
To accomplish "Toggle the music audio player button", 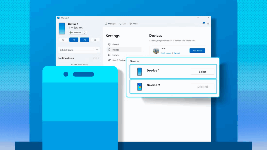I will [84, 40].
